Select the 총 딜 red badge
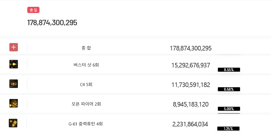The image size is (271, 132). (x=33, y=10)
